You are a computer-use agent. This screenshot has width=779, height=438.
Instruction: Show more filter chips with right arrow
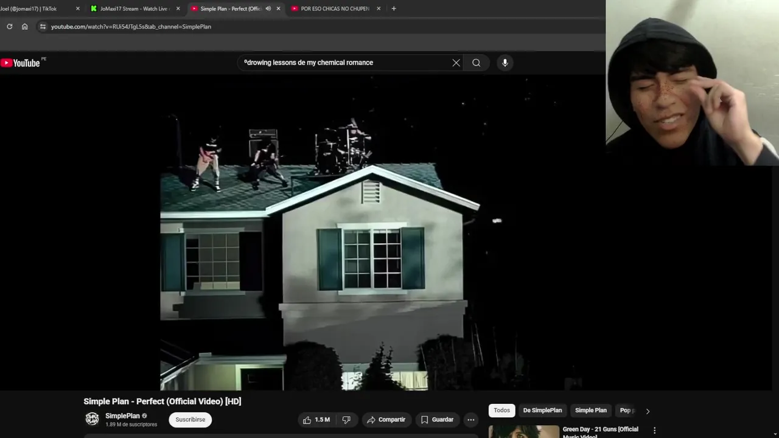(648, 411)
